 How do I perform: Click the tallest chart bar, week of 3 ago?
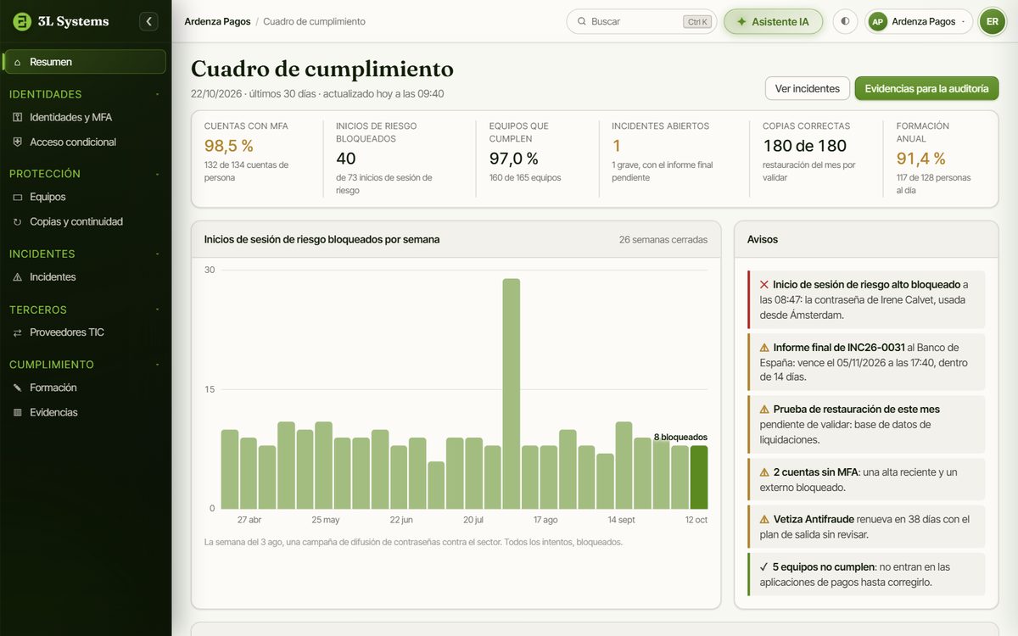pyautogui.click(x=511, y=393)
